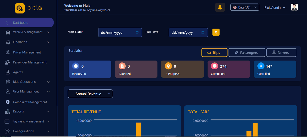
Task: Open the Eng (US) language dropdown
Action: point(244,7)
